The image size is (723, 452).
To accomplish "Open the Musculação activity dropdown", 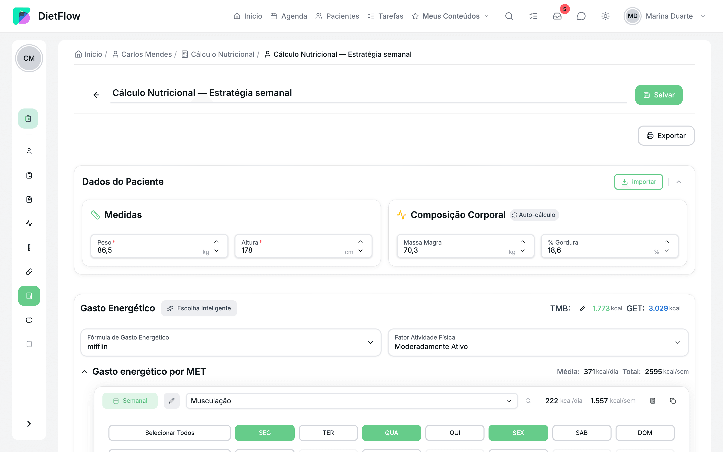I will [x=352, y=401].
